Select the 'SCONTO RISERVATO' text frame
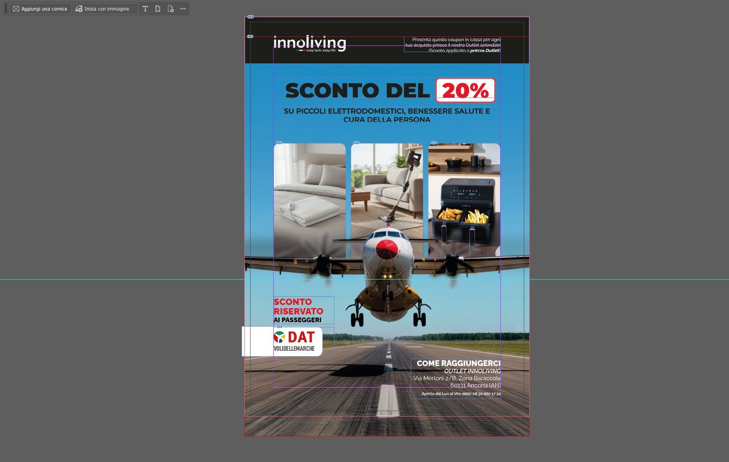 point(303,310)
